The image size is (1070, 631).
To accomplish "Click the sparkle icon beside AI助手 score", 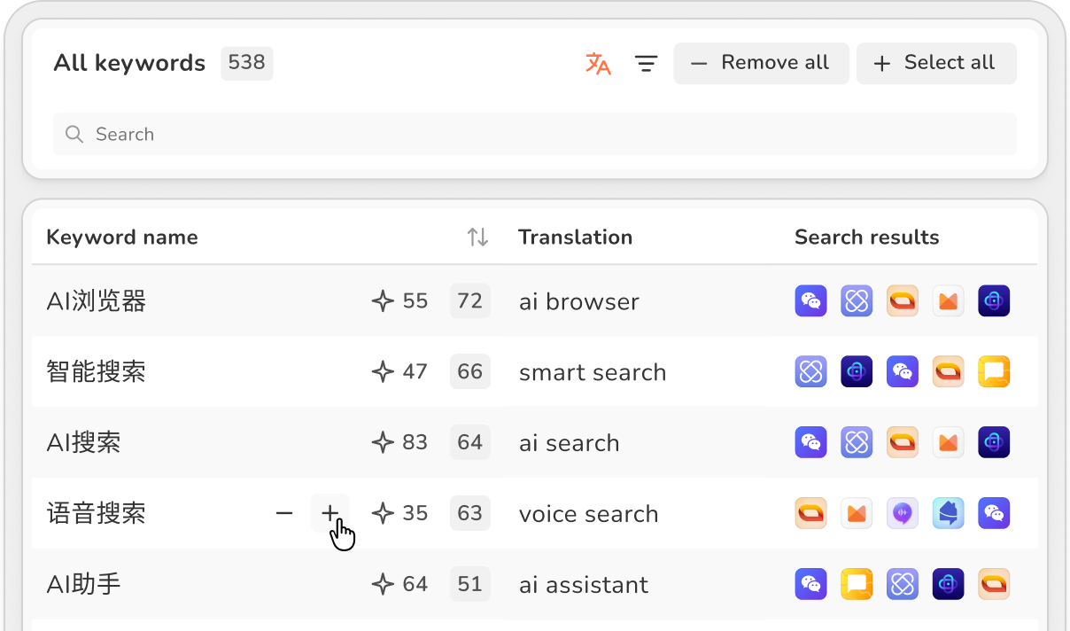I will pyautogui.click(x=382, y=583).
